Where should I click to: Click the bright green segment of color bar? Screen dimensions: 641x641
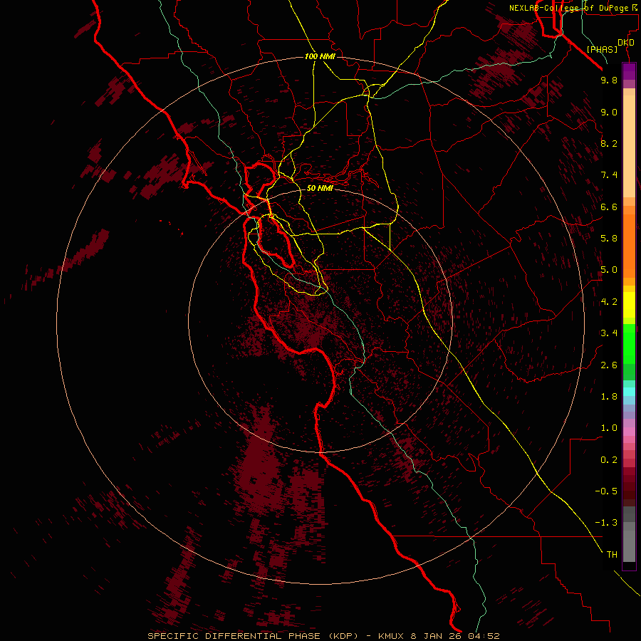coord(629,343)
